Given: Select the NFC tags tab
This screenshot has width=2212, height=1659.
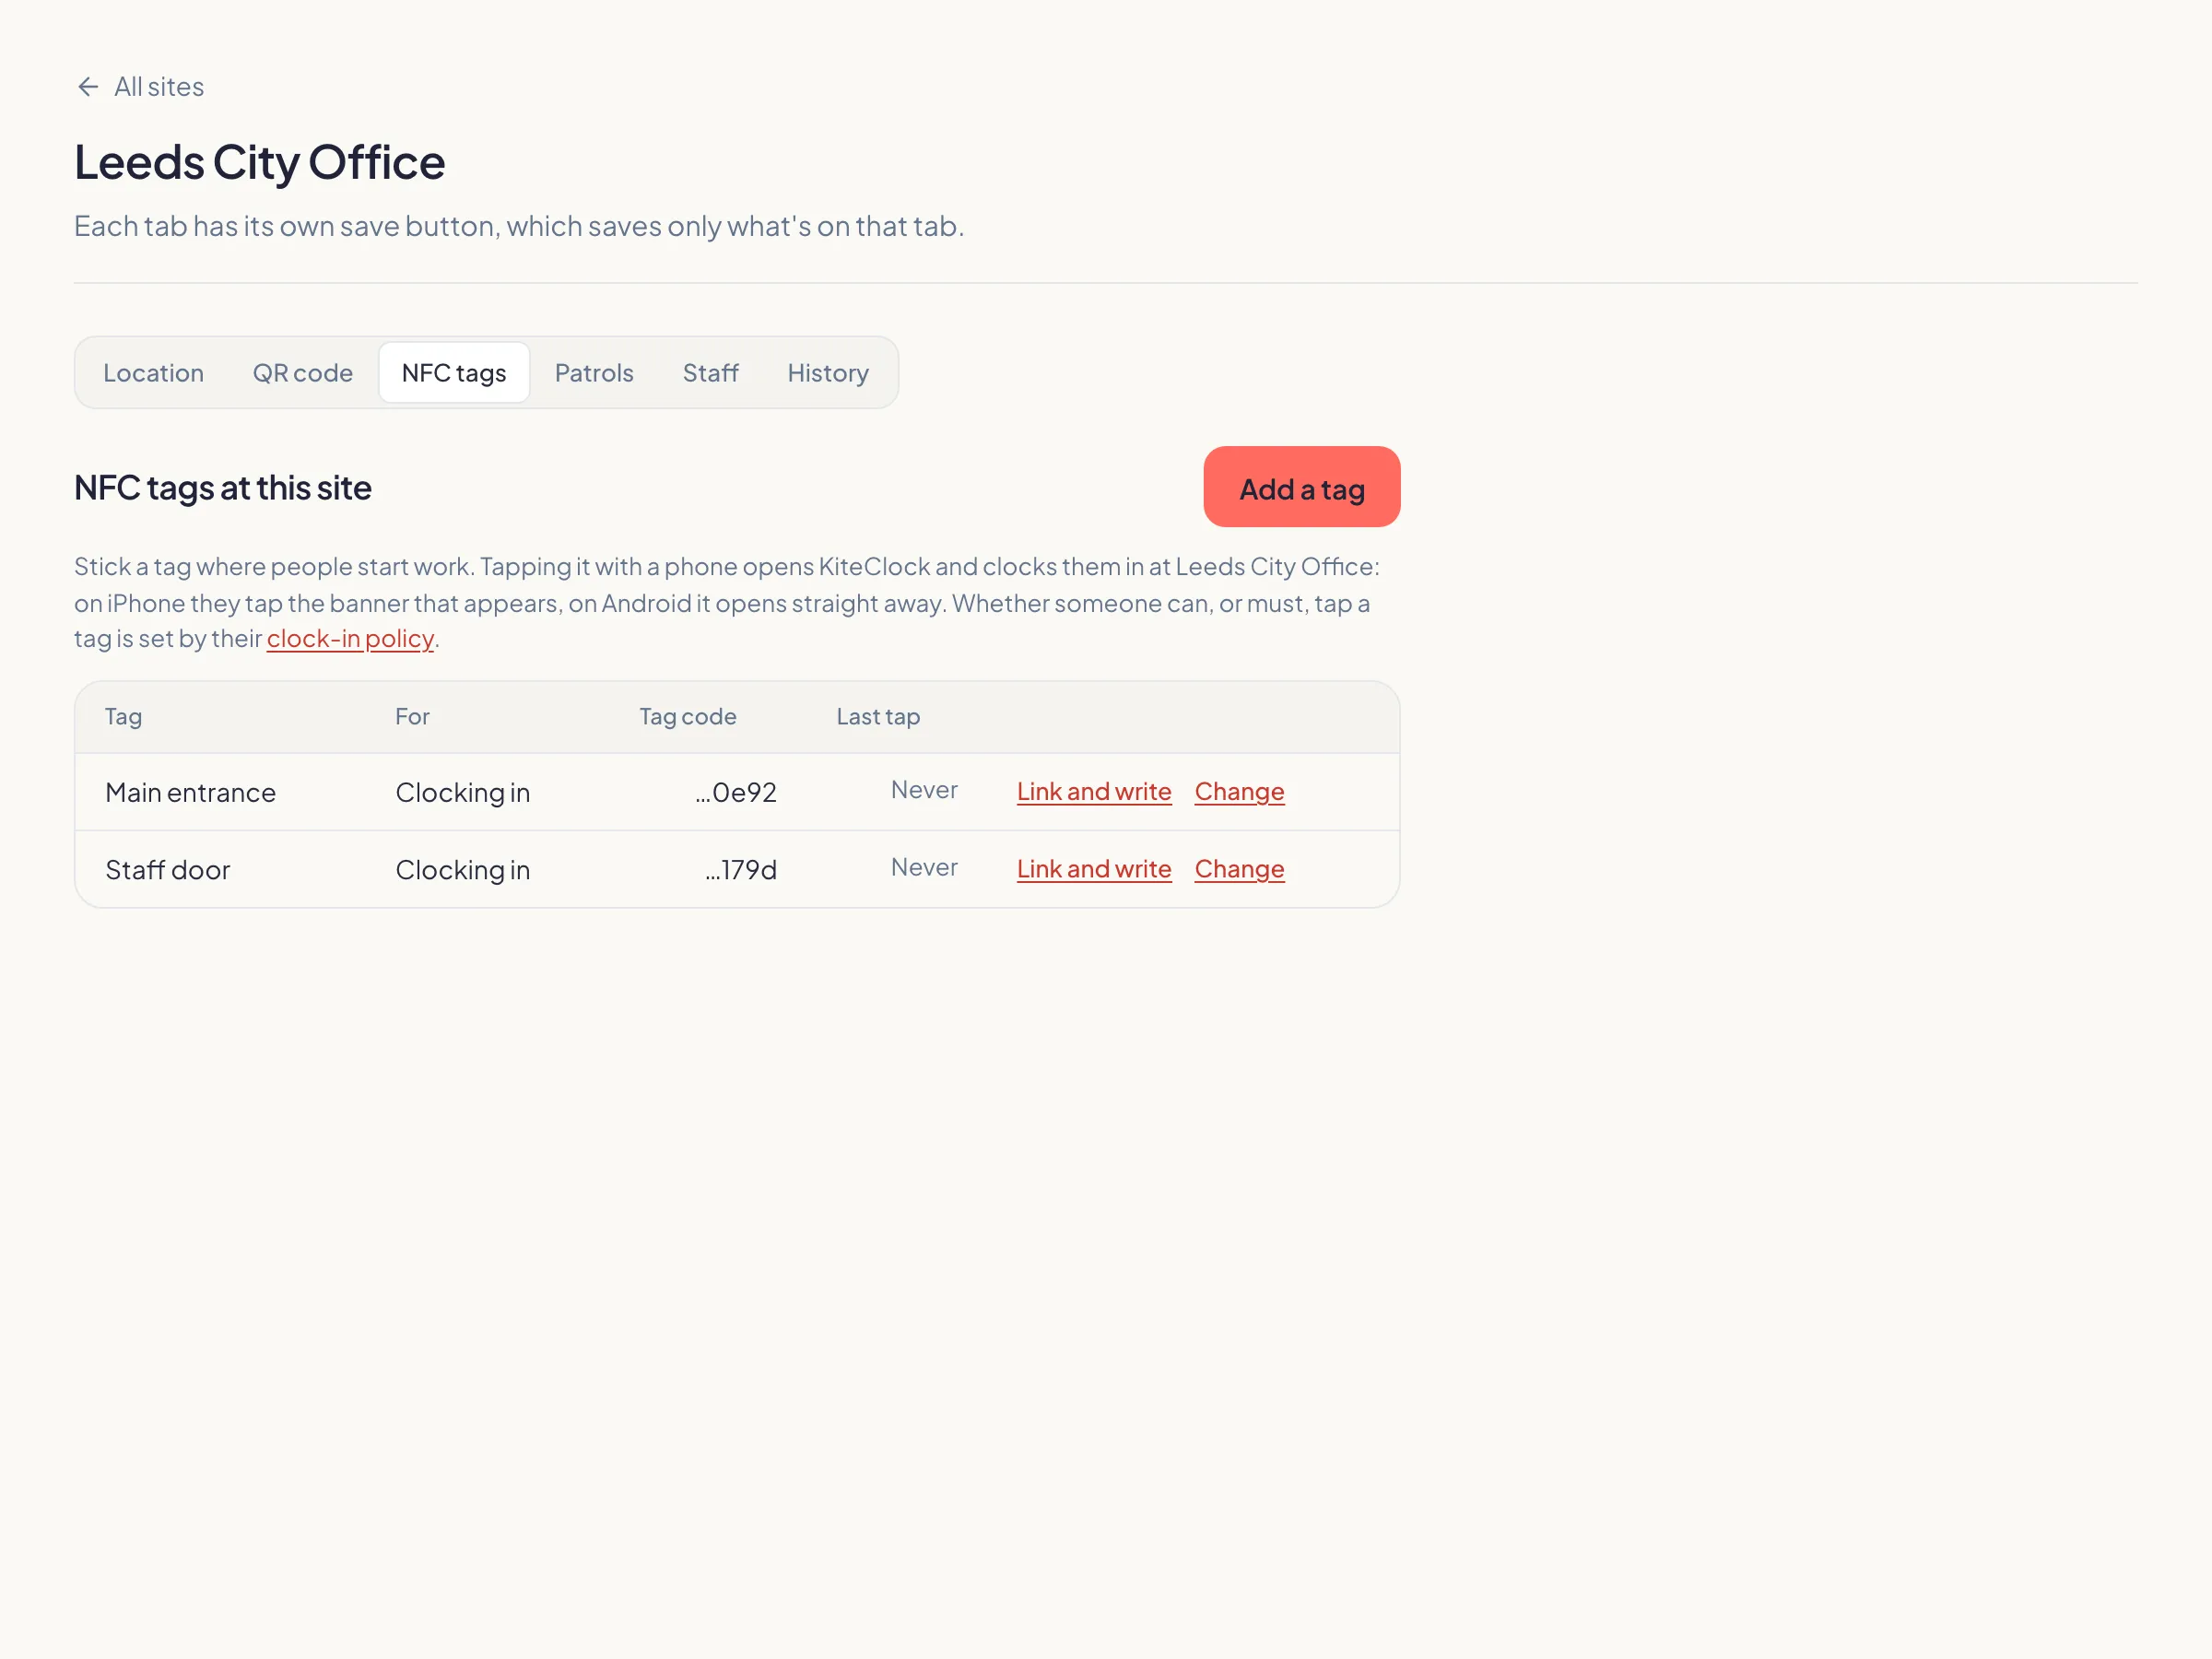Looking at the screenshot, I should pos(454,373).
